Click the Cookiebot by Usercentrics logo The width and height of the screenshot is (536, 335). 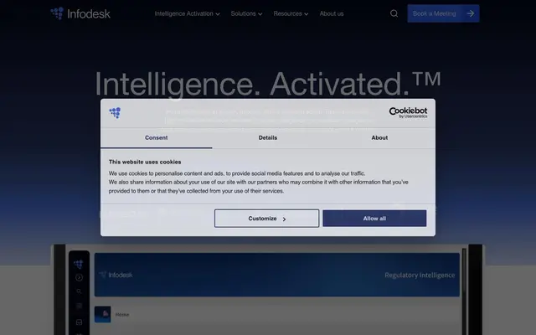(x=408, y=112)
